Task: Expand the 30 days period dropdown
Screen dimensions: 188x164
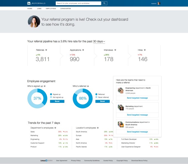Action: [99, 41]
